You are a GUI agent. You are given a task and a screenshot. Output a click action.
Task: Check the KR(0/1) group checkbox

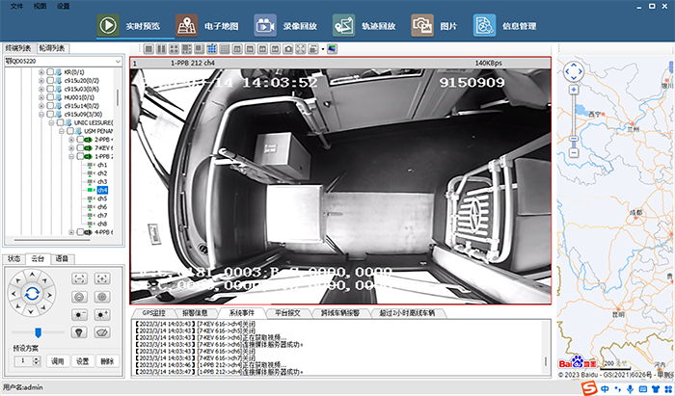click(x=50, y=72)
